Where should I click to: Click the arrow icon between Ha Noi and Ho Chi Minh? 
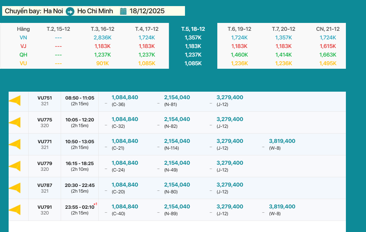coord(70,11)
